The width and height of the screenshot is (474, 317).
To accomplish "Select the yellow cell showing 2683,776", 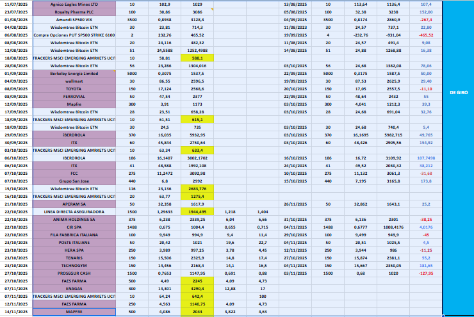I will click(x=197, y=188).
